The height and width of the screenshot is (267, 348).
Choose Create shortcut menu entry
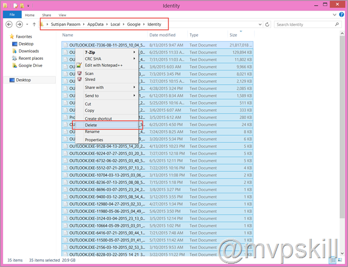coord(107,119)
